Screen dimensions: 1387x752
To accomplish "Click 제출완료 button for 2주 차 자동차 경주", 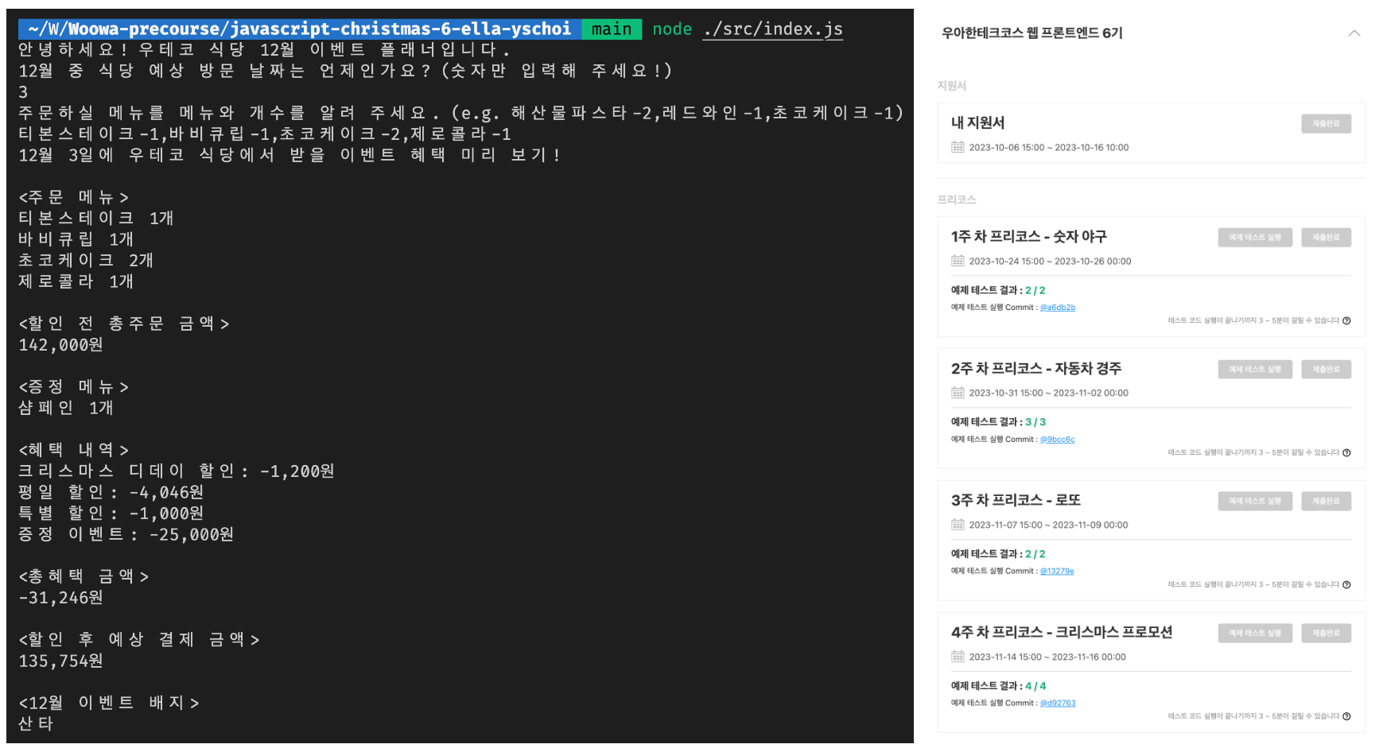I will tap(1326, 369).
